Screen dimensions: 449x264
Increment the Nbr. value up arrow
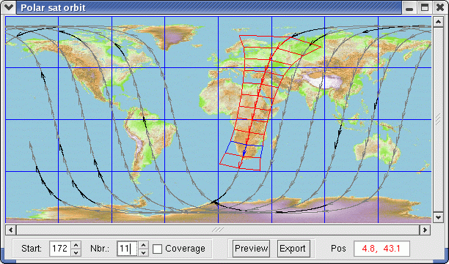pos(144,245)
